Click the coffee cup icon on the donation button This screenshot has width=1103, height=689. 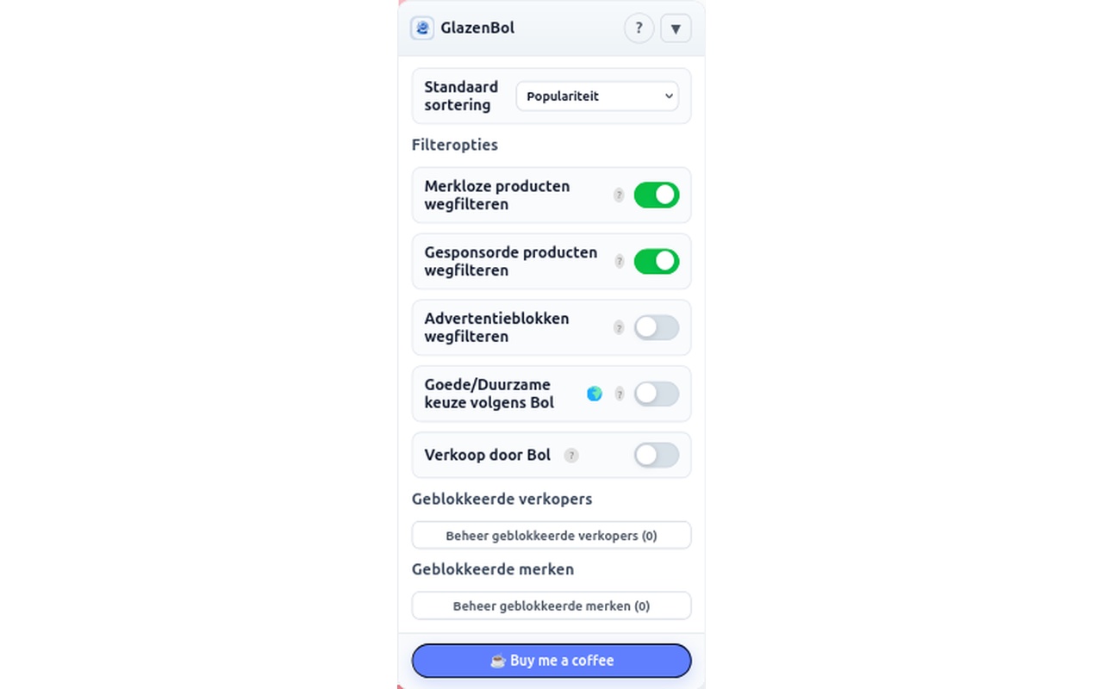pyautogui.click(x=496, y=661)
